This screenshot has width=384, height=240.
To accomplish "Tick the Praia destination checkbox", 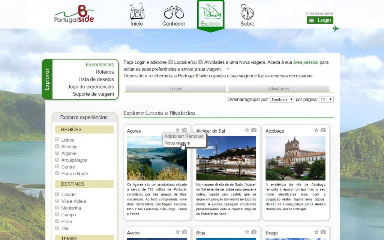I will click(57, 221).
